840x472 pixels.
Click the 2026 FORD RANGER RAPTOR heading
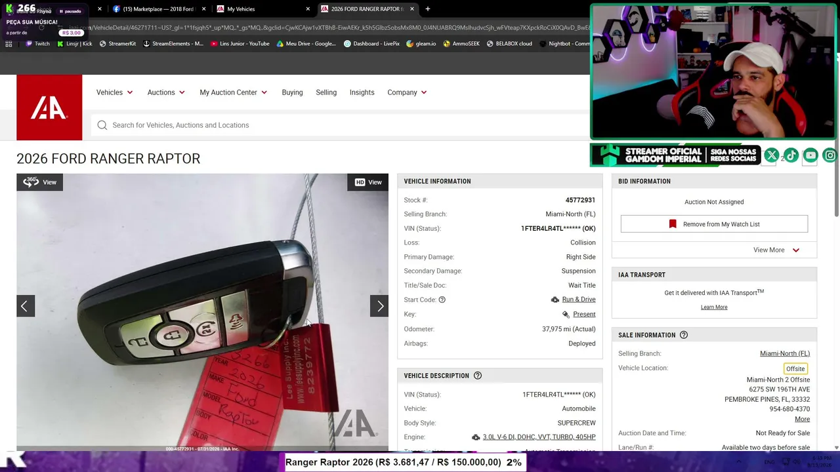click(x=108, y=159)
